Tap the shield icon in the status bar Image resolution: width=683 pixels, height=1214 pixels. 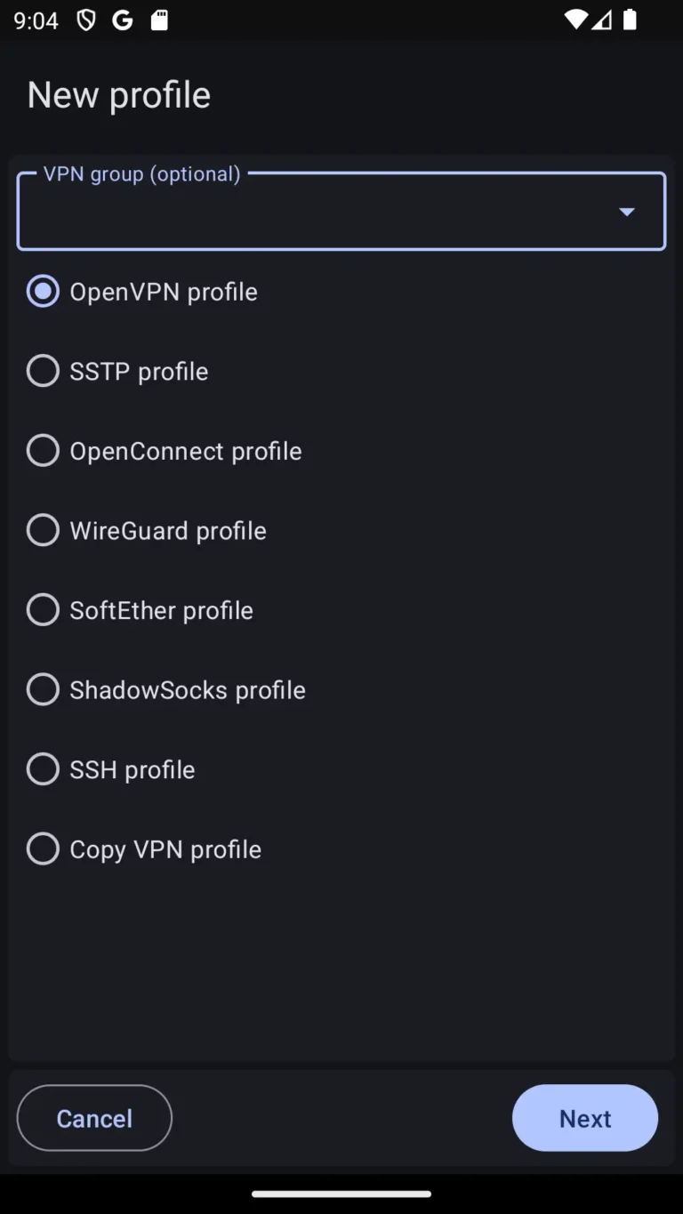pos(84,20)
